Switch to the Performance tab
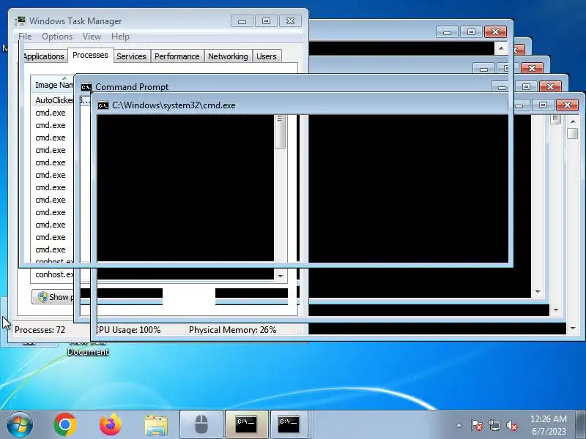Screen dimensions: 586x439 (177, 56)
